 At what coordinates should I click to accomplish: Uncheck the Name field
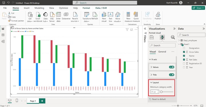pos(184,56)
